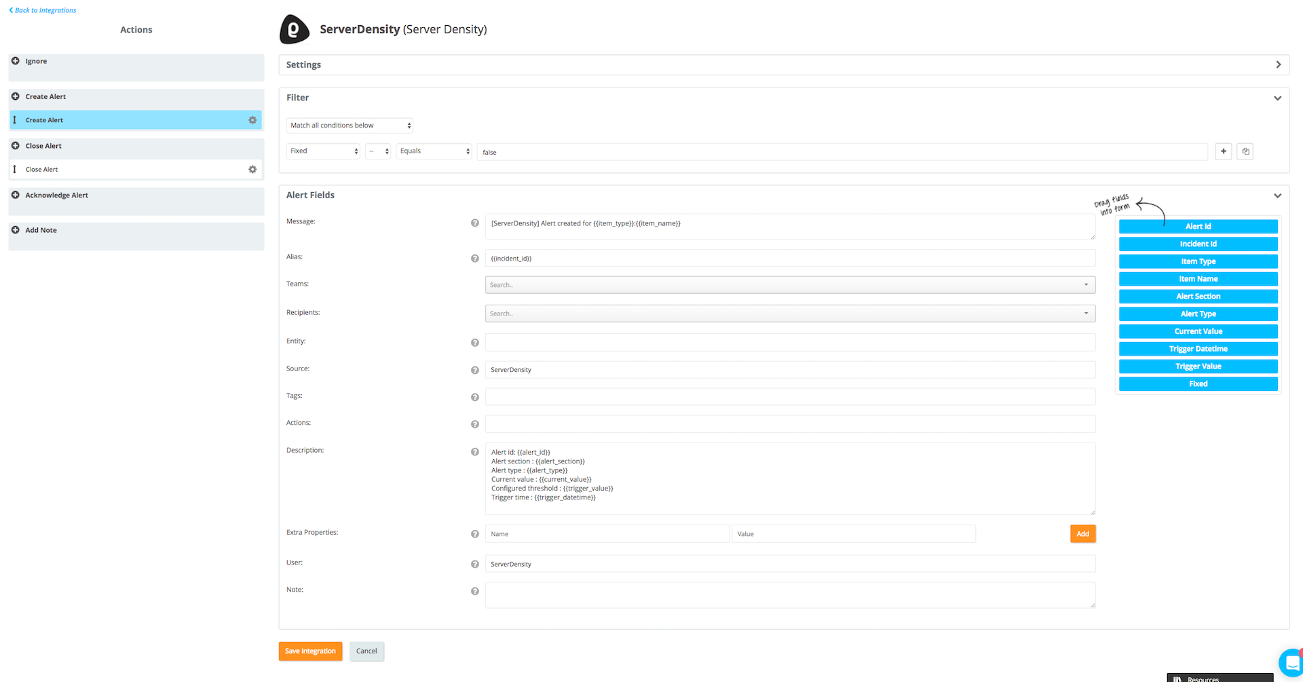Click Add for extra properties

tap(1082, 534)
